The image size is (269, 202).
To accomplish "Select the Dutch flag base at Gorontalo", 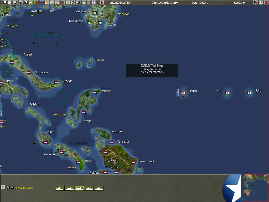I will (29, 73).
